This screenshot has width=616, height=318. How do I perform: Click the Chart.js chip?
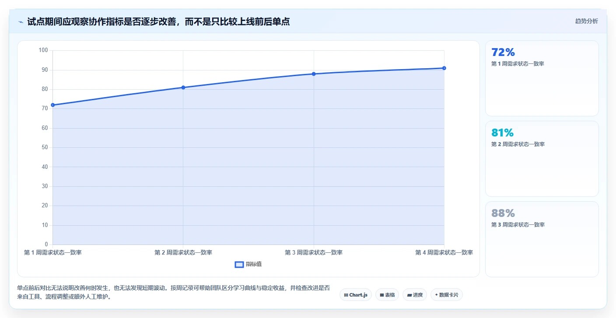coord(356,295)
